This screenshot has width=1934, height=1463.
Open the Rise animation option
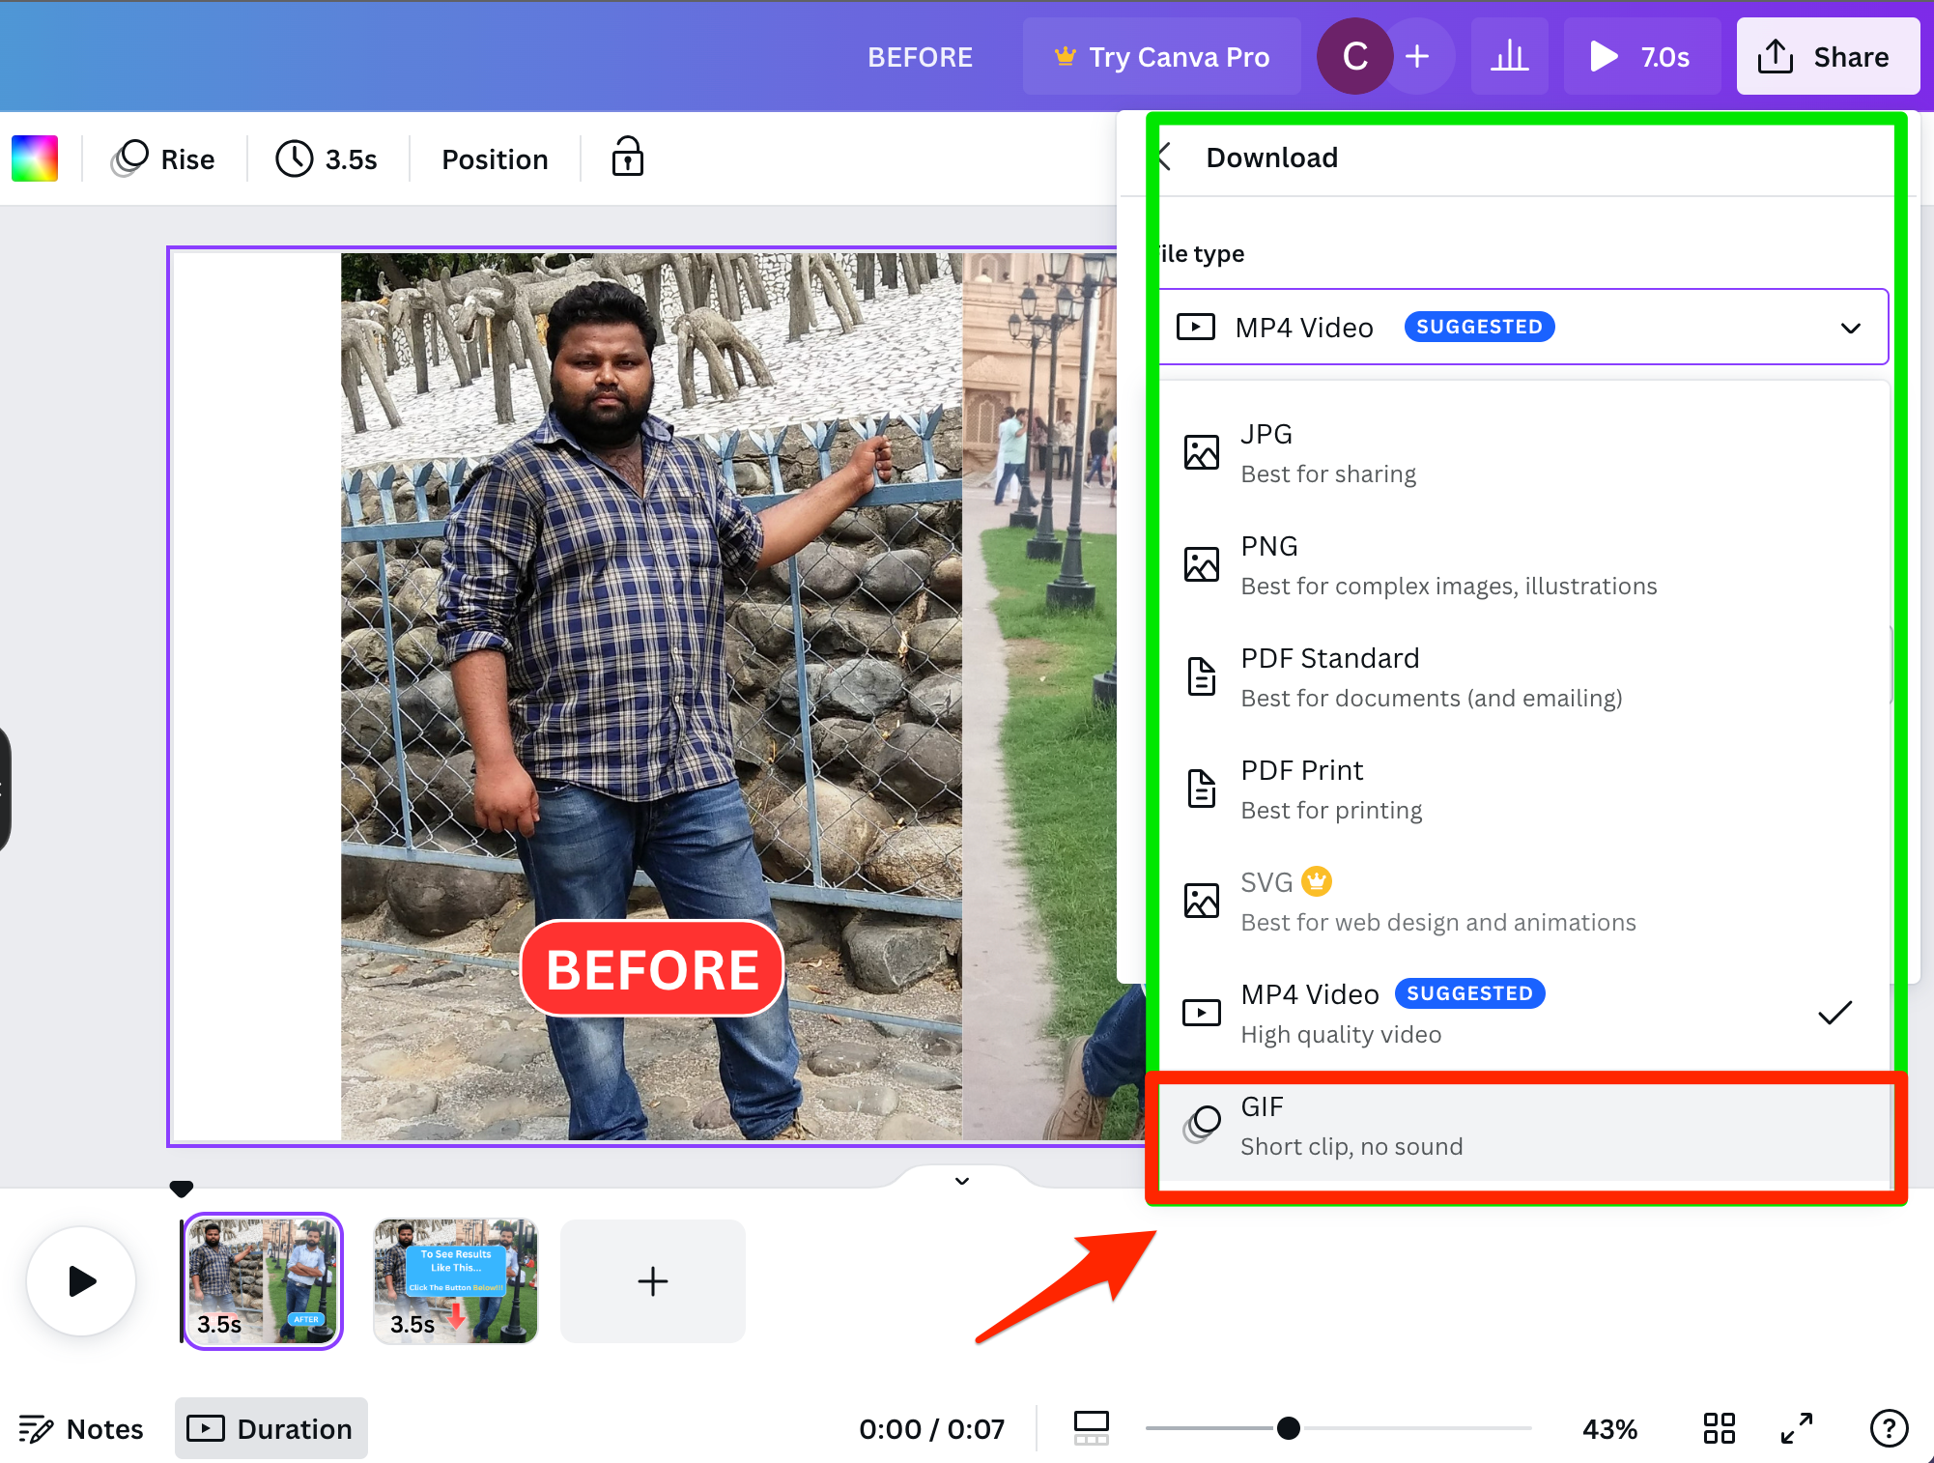tap(164, 158)
